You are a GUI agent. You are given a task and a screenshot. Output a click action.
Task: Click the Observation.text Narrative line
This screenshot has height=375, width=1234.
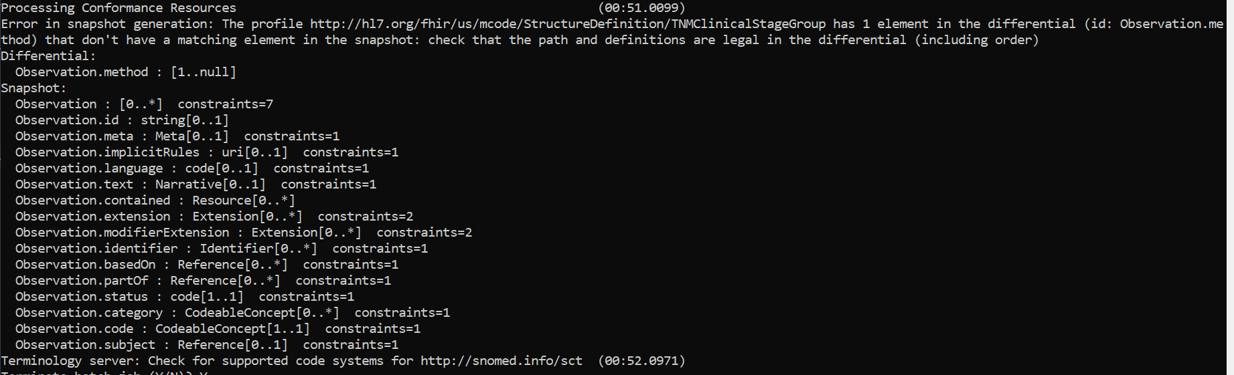[196, 184]
